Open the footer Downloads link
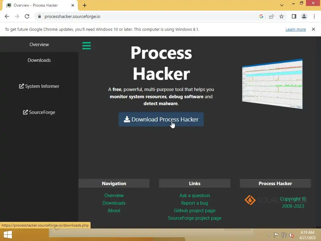This screenshot has height=241, width=321. (x=114, y=203)
